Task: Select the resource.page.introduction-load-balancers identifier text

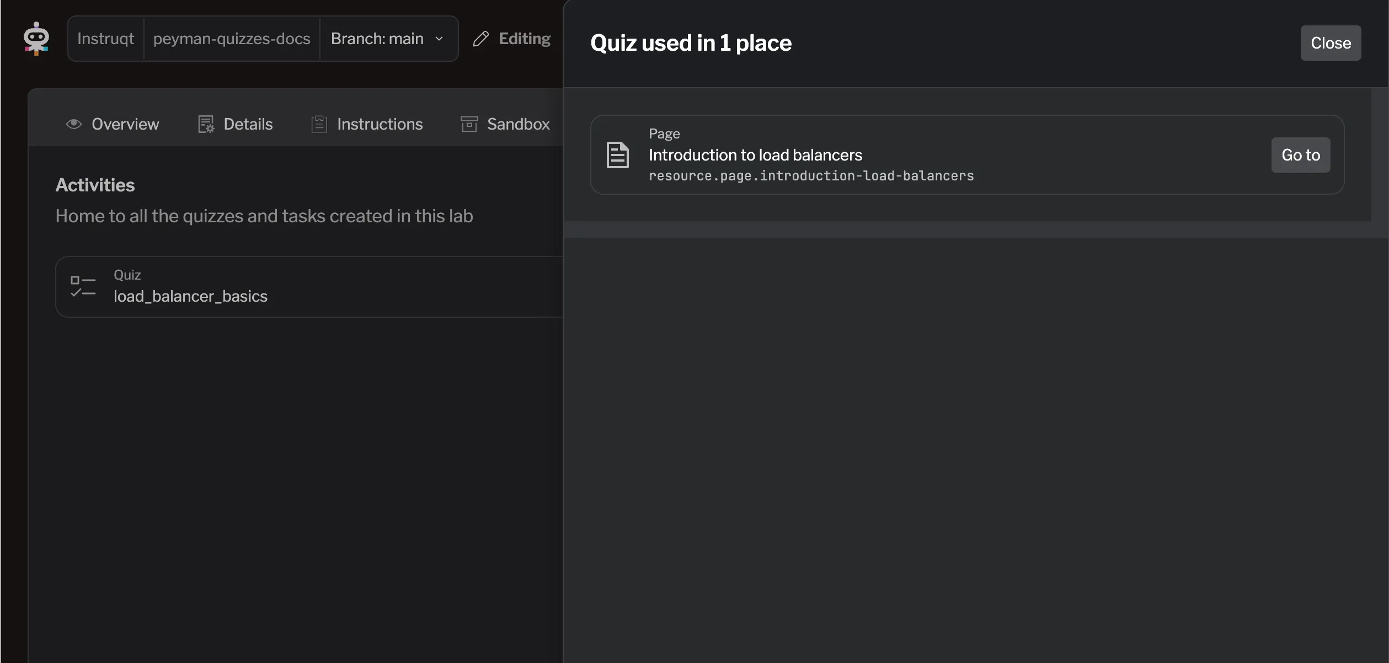Action: (x=811, y=176)
